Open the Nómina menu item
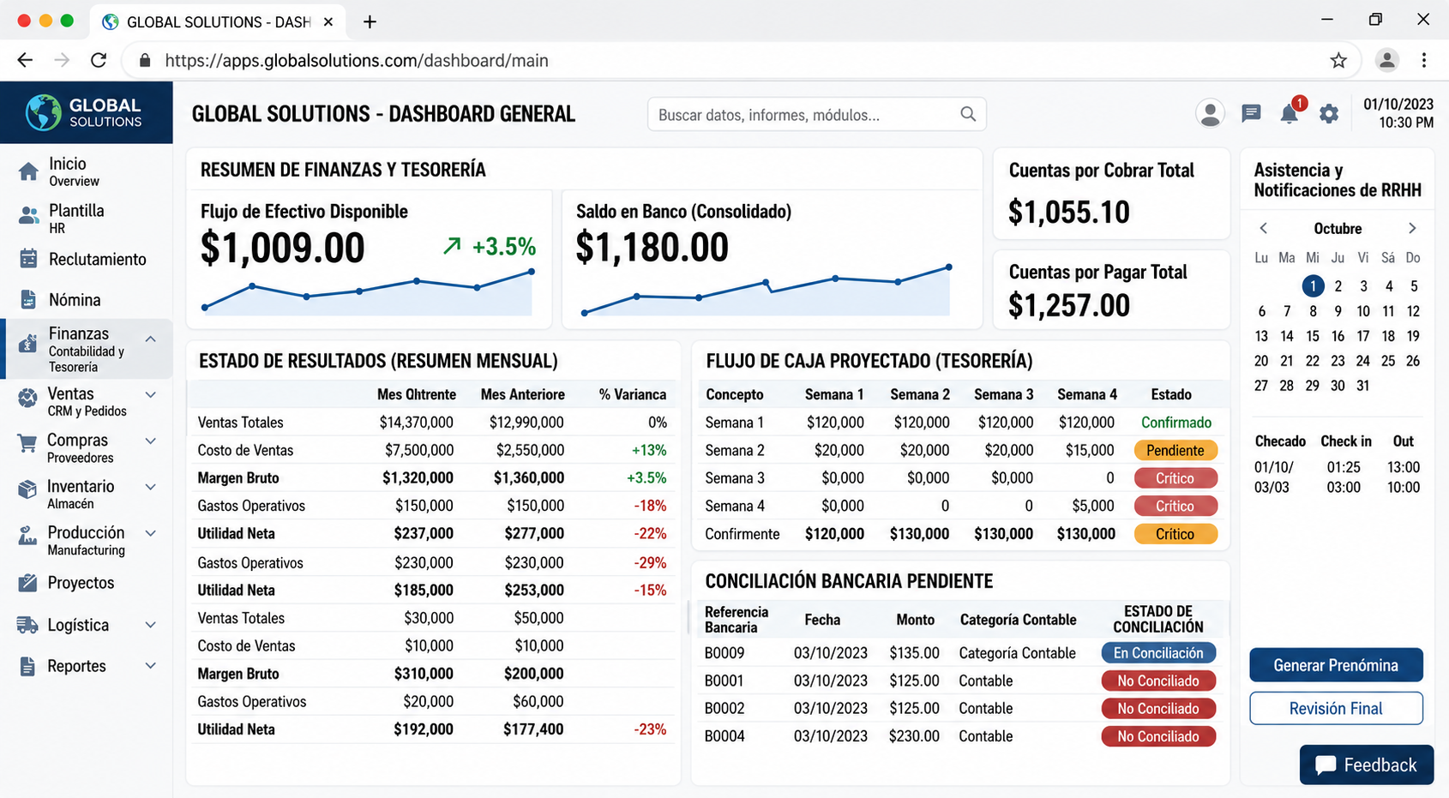The image size is (1449, 798). click(x=87, y=300)
